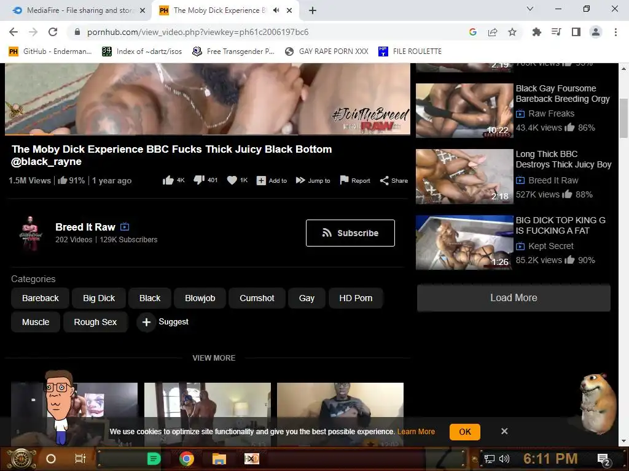Image resolution: width=629 pixels, height=471 pixels.
Task: Toggle the browser side panel icon
Action: point(576,32)
